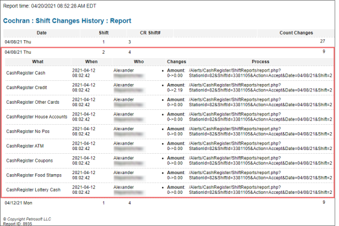Select the CashRegister Other Cards entry
Viewport: 339px width, 226px height.
pos(33,102)
